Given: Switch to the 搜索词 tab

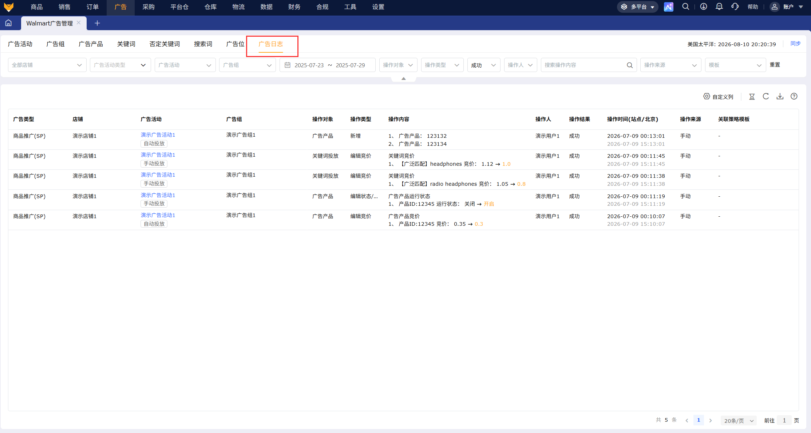Looking at the screenshot, I should [203, 44].
